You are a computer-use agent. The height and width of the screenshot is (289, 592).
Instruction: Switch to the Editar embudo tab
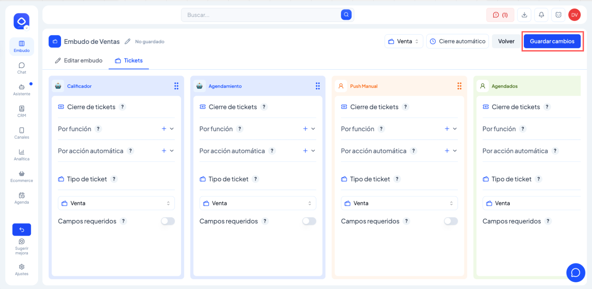pos(79,61)
